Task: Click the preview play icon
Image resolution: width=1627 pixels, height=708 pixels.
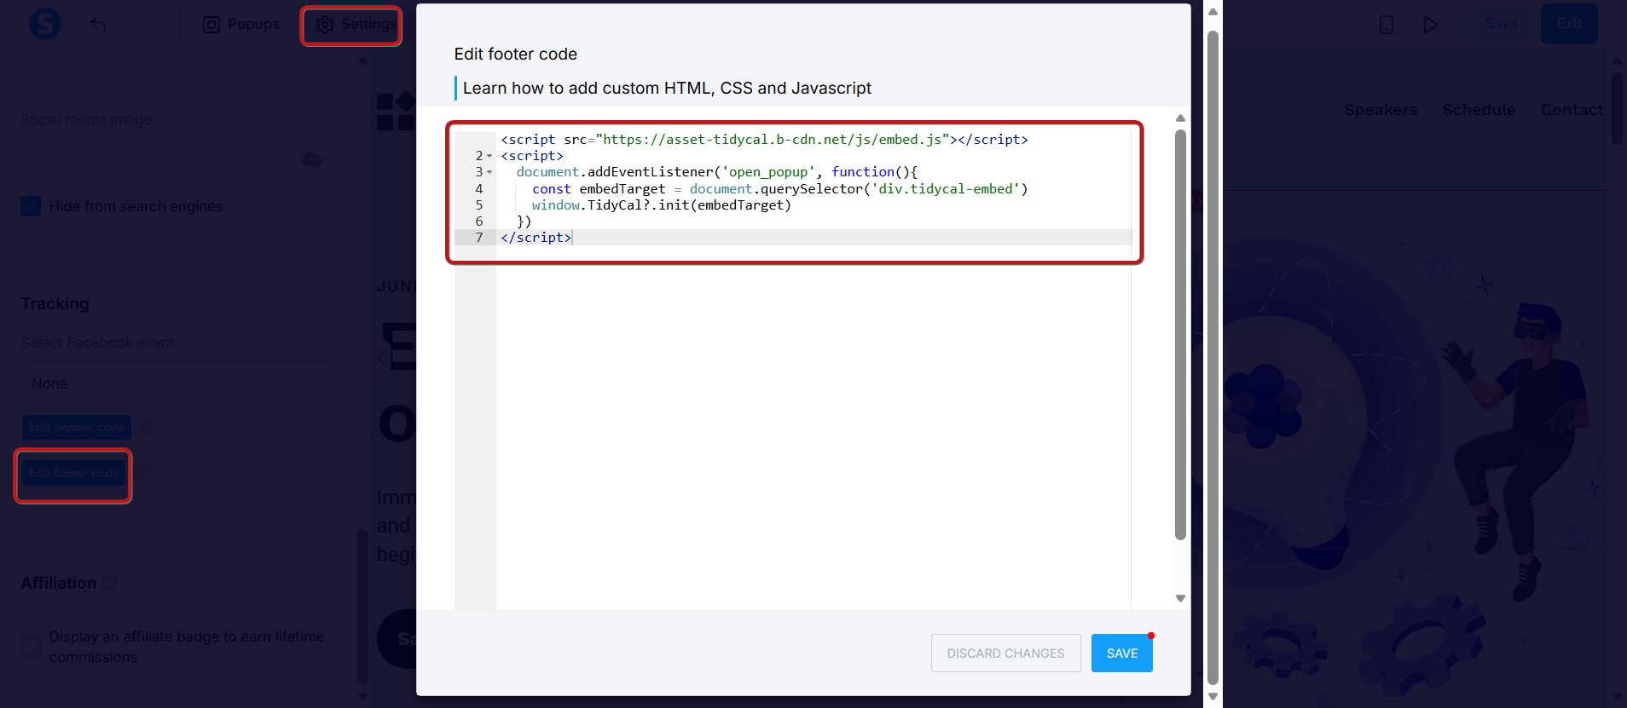Action: pyautogui.click(x=1431, y=25)
